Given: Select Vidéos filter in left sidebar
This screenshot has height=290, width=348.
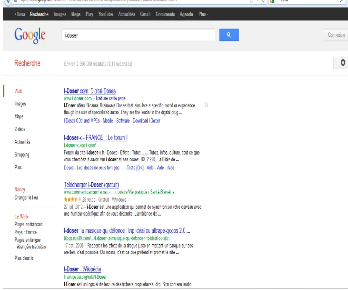Looking at the screenshot, I should [x=20, y=129].
